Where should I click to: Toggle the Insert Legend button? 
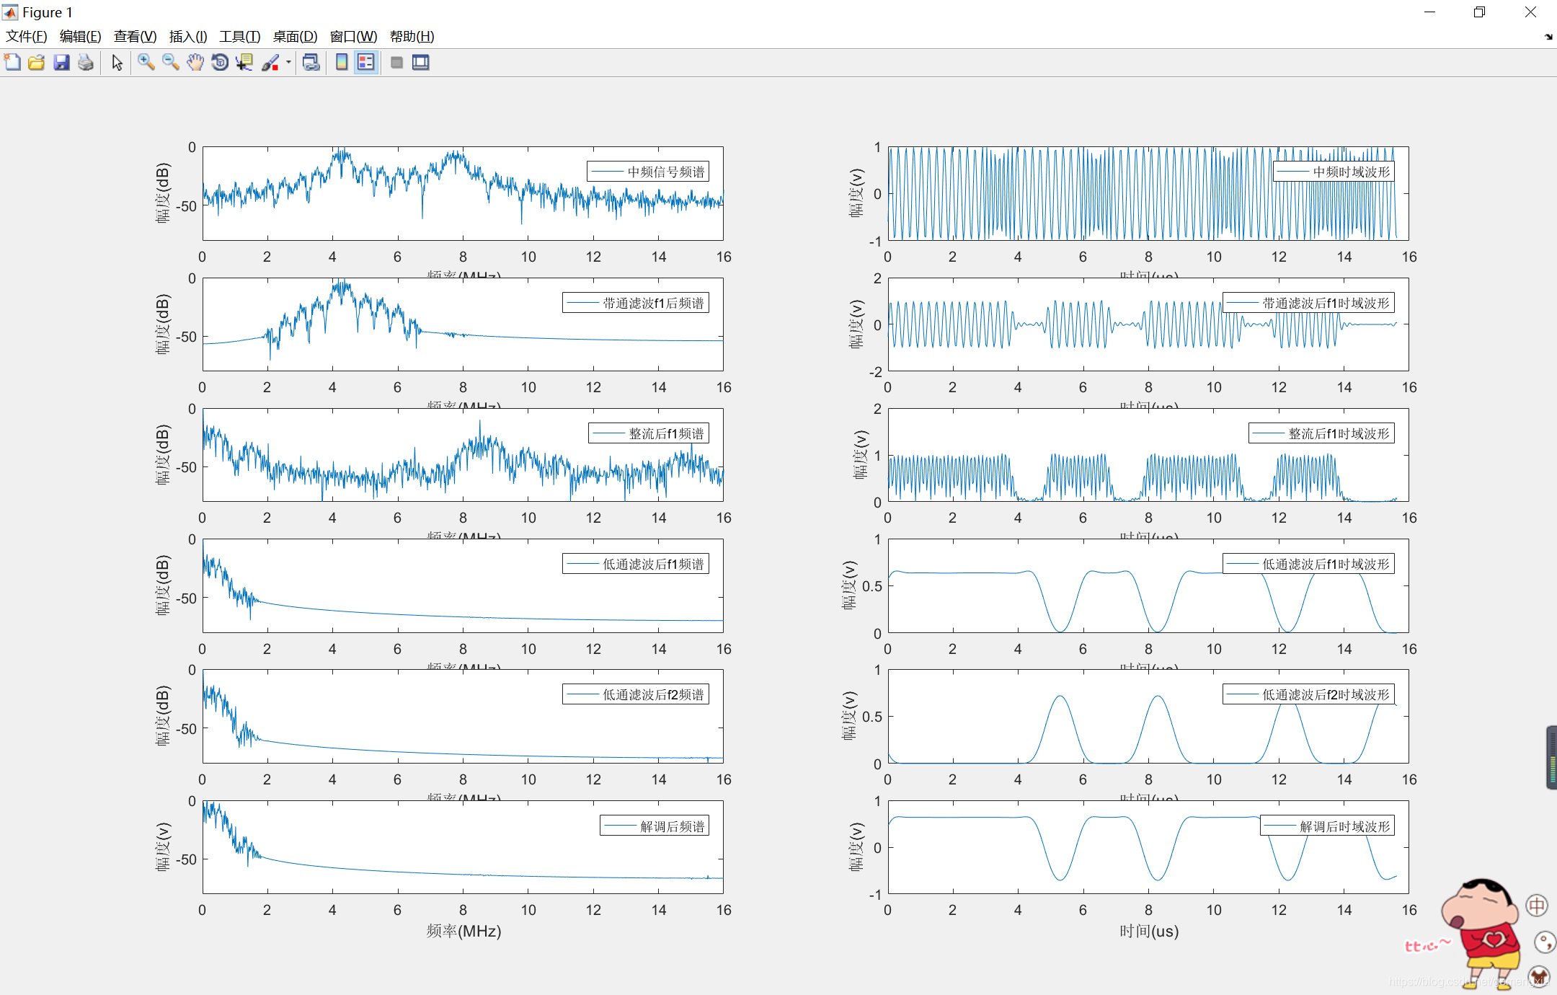366,63
